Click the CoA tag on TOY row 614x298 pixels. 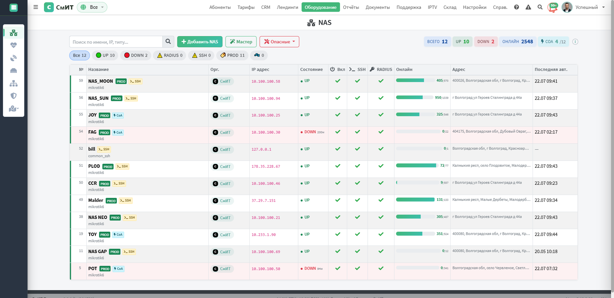[118, 235]
